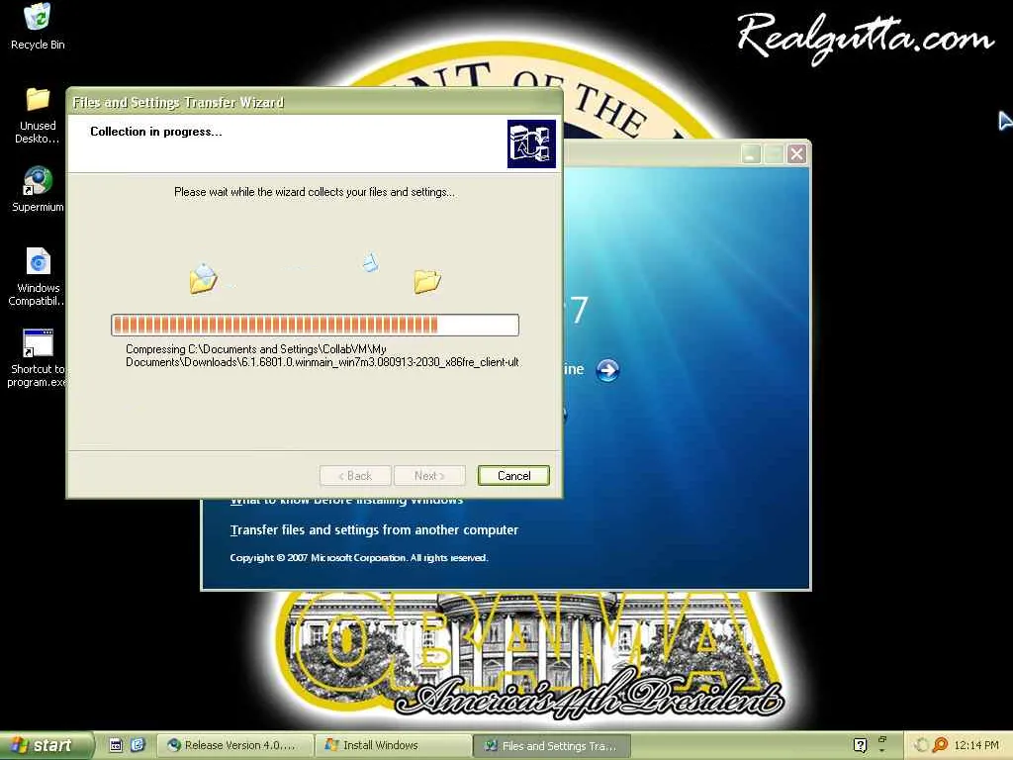Switch to Install Windows taskbar item
This screenshot has width=1013, height=760.
tap(394, 746)
